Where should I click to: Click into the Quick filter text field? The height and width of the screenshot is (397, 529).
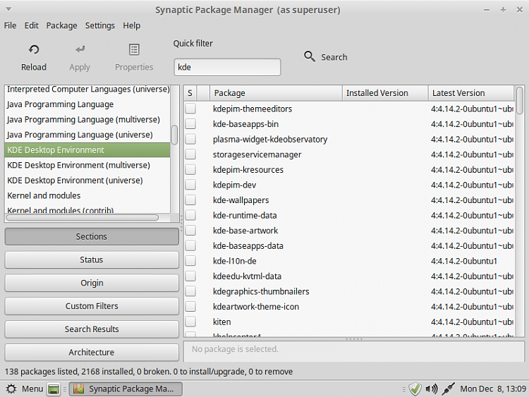coord(227,67)
